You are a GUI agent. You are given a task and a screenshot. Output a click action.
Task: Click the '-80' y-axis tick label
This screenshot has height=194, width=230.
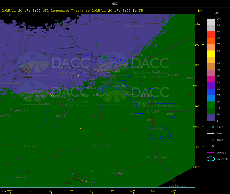(198, 24)
